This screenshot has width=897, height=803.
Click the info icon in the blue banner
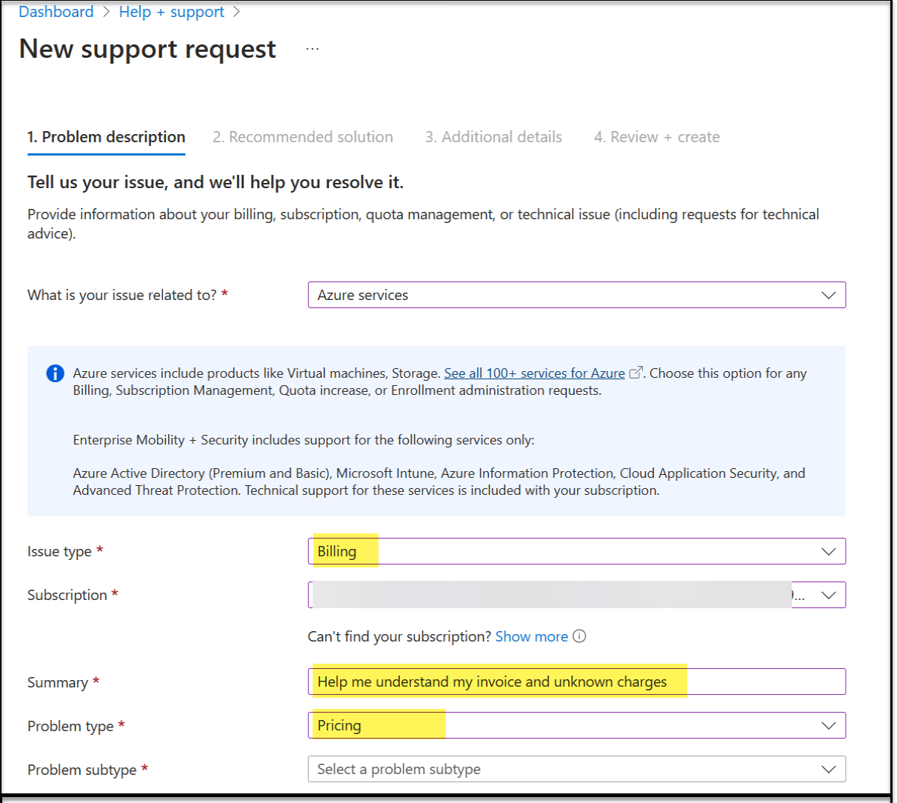pos(55,373)
